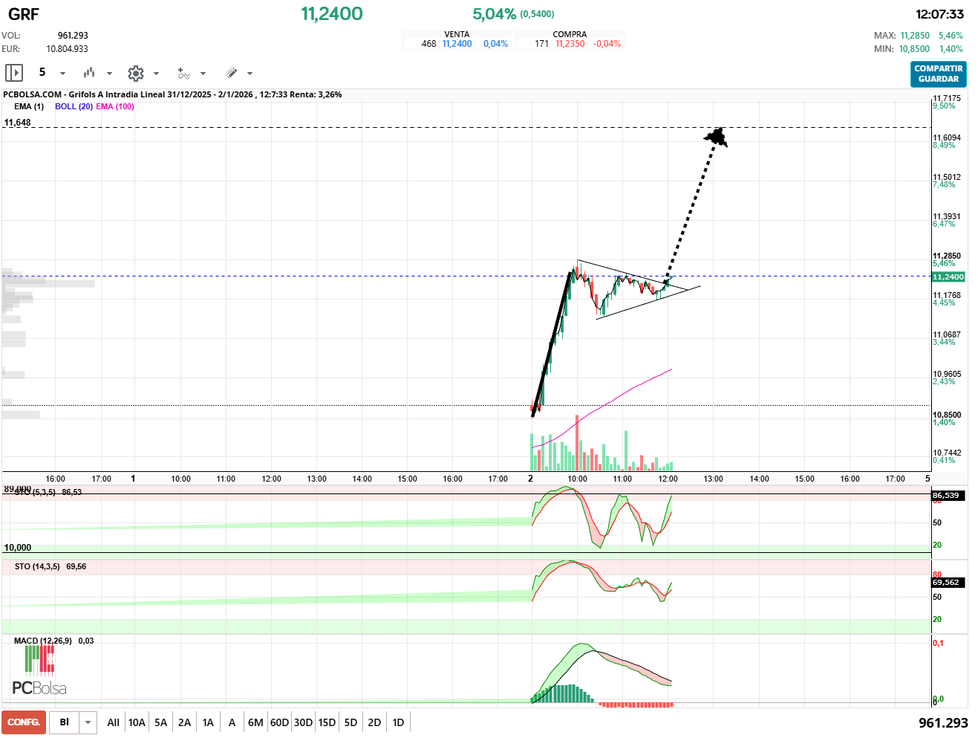Switch to the 5D time range
Image resolution: width=978 pixels, height=738 pixels.
click(x=351, y=722)
